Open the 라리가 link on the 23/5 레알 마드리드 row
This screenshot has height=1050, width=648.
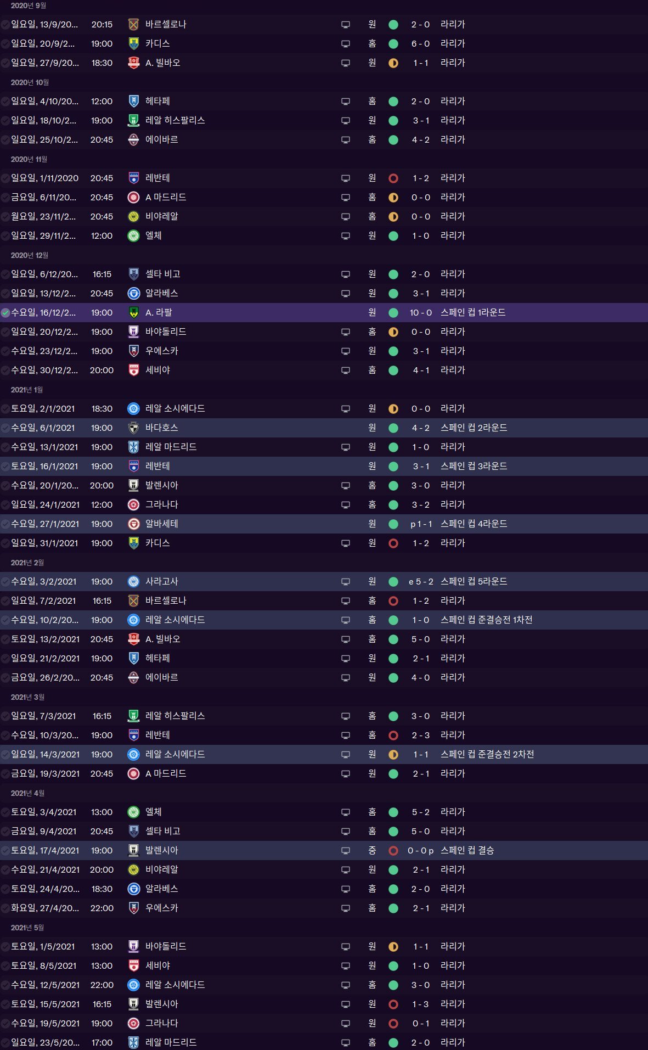tap(453, 1042)
